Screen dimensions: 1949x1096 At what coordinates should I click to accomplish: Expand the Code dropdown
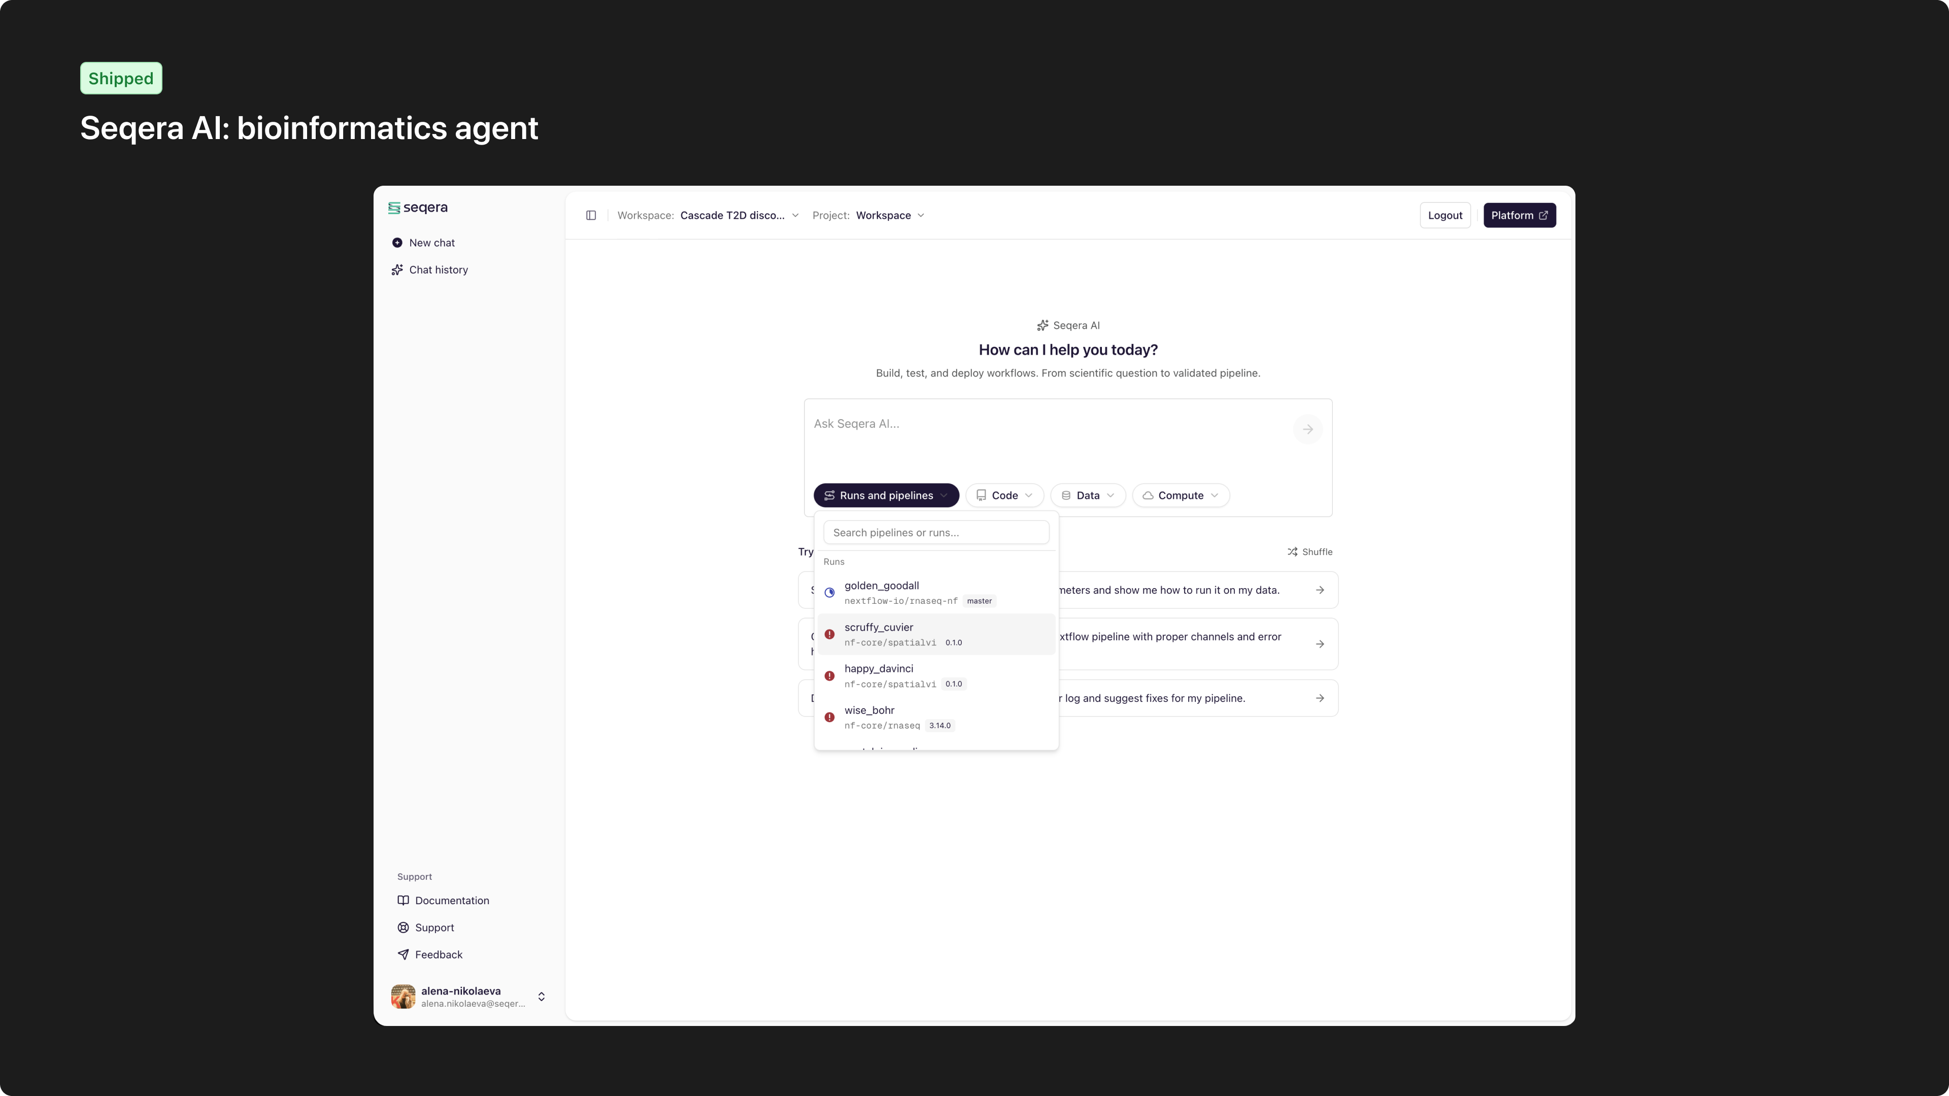pos(1004,495)
